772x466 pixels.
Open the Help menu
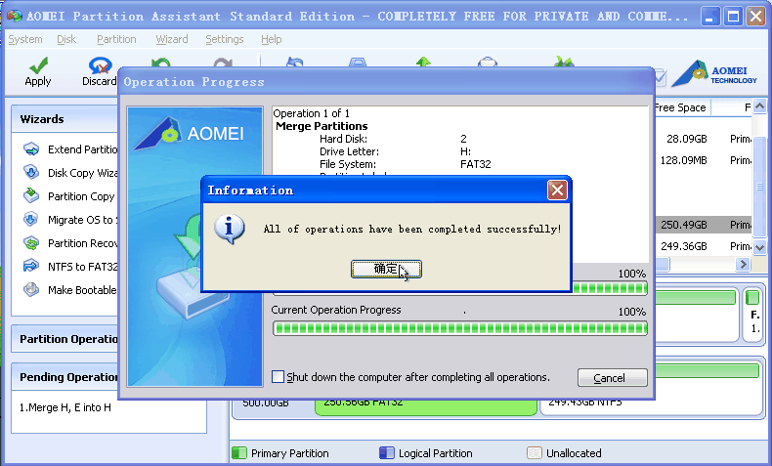[x=272, y=39]
